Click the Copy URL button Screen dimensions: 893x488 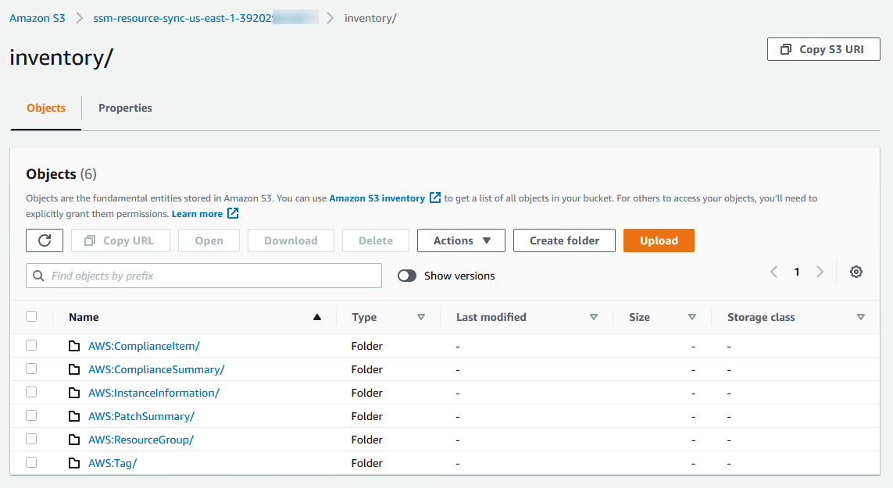(x=121, y=240)
